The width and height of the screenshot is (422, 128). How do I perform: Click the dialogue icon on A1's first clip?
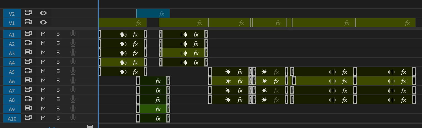click(123, 34)
